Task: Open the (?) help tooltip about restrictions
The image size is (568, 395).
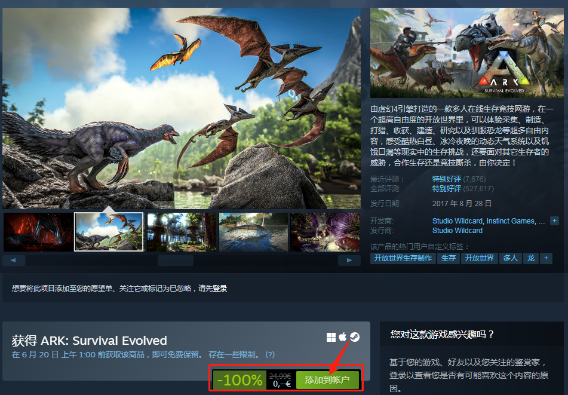Action: click(x=270, y=354)
